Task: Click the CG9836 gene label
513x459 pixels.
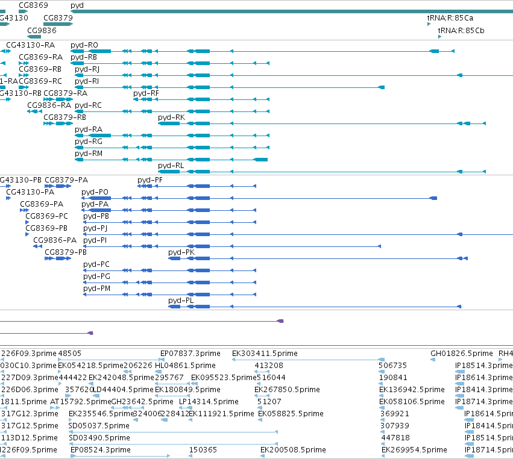Action: pos(42,30)
